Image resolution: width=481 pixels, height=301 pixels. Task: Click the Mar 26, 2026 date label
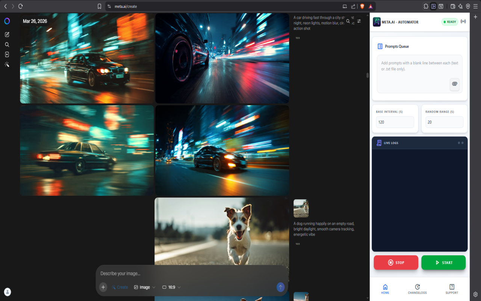tap(35, 21)
